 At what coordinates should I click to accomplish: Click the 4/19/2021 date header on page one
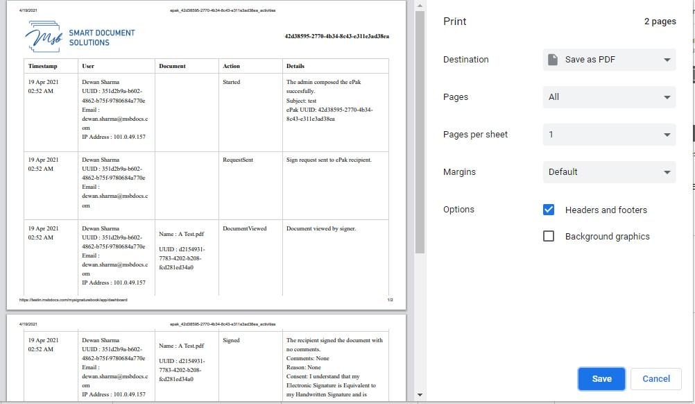point(28,10)
